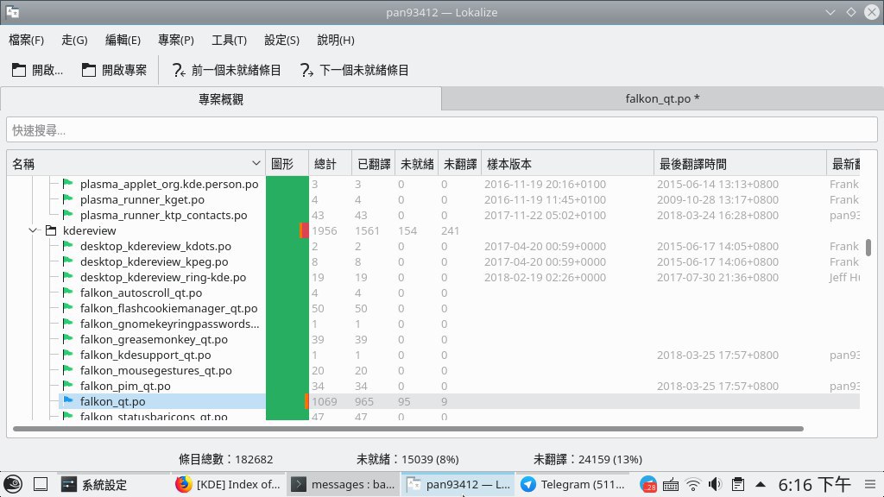Click the keyboard tray icon

pyautogui.click(x=670, y=485)
